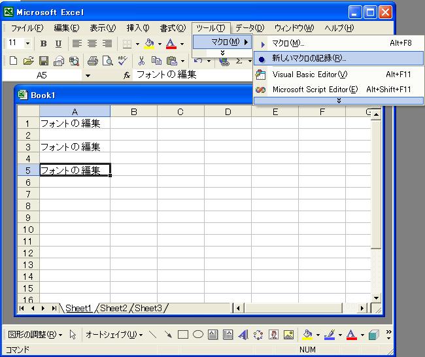Image resolution: width=425 pixels, height=357 pixels.
Task: Insert WordArt with the slanted A icon
Action: [243, 335]
